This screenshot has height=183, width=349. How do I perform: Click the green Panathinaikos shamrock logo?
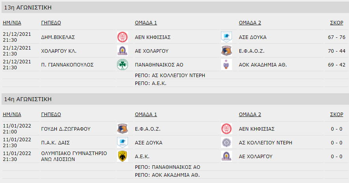click(123, 65)
